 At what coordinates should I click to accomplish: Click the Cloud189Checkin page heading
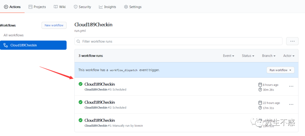tap(93, 25)
